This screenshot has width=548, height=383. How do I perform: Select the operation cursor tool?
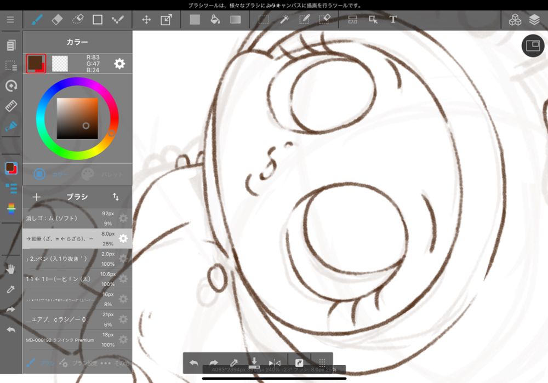373,20
